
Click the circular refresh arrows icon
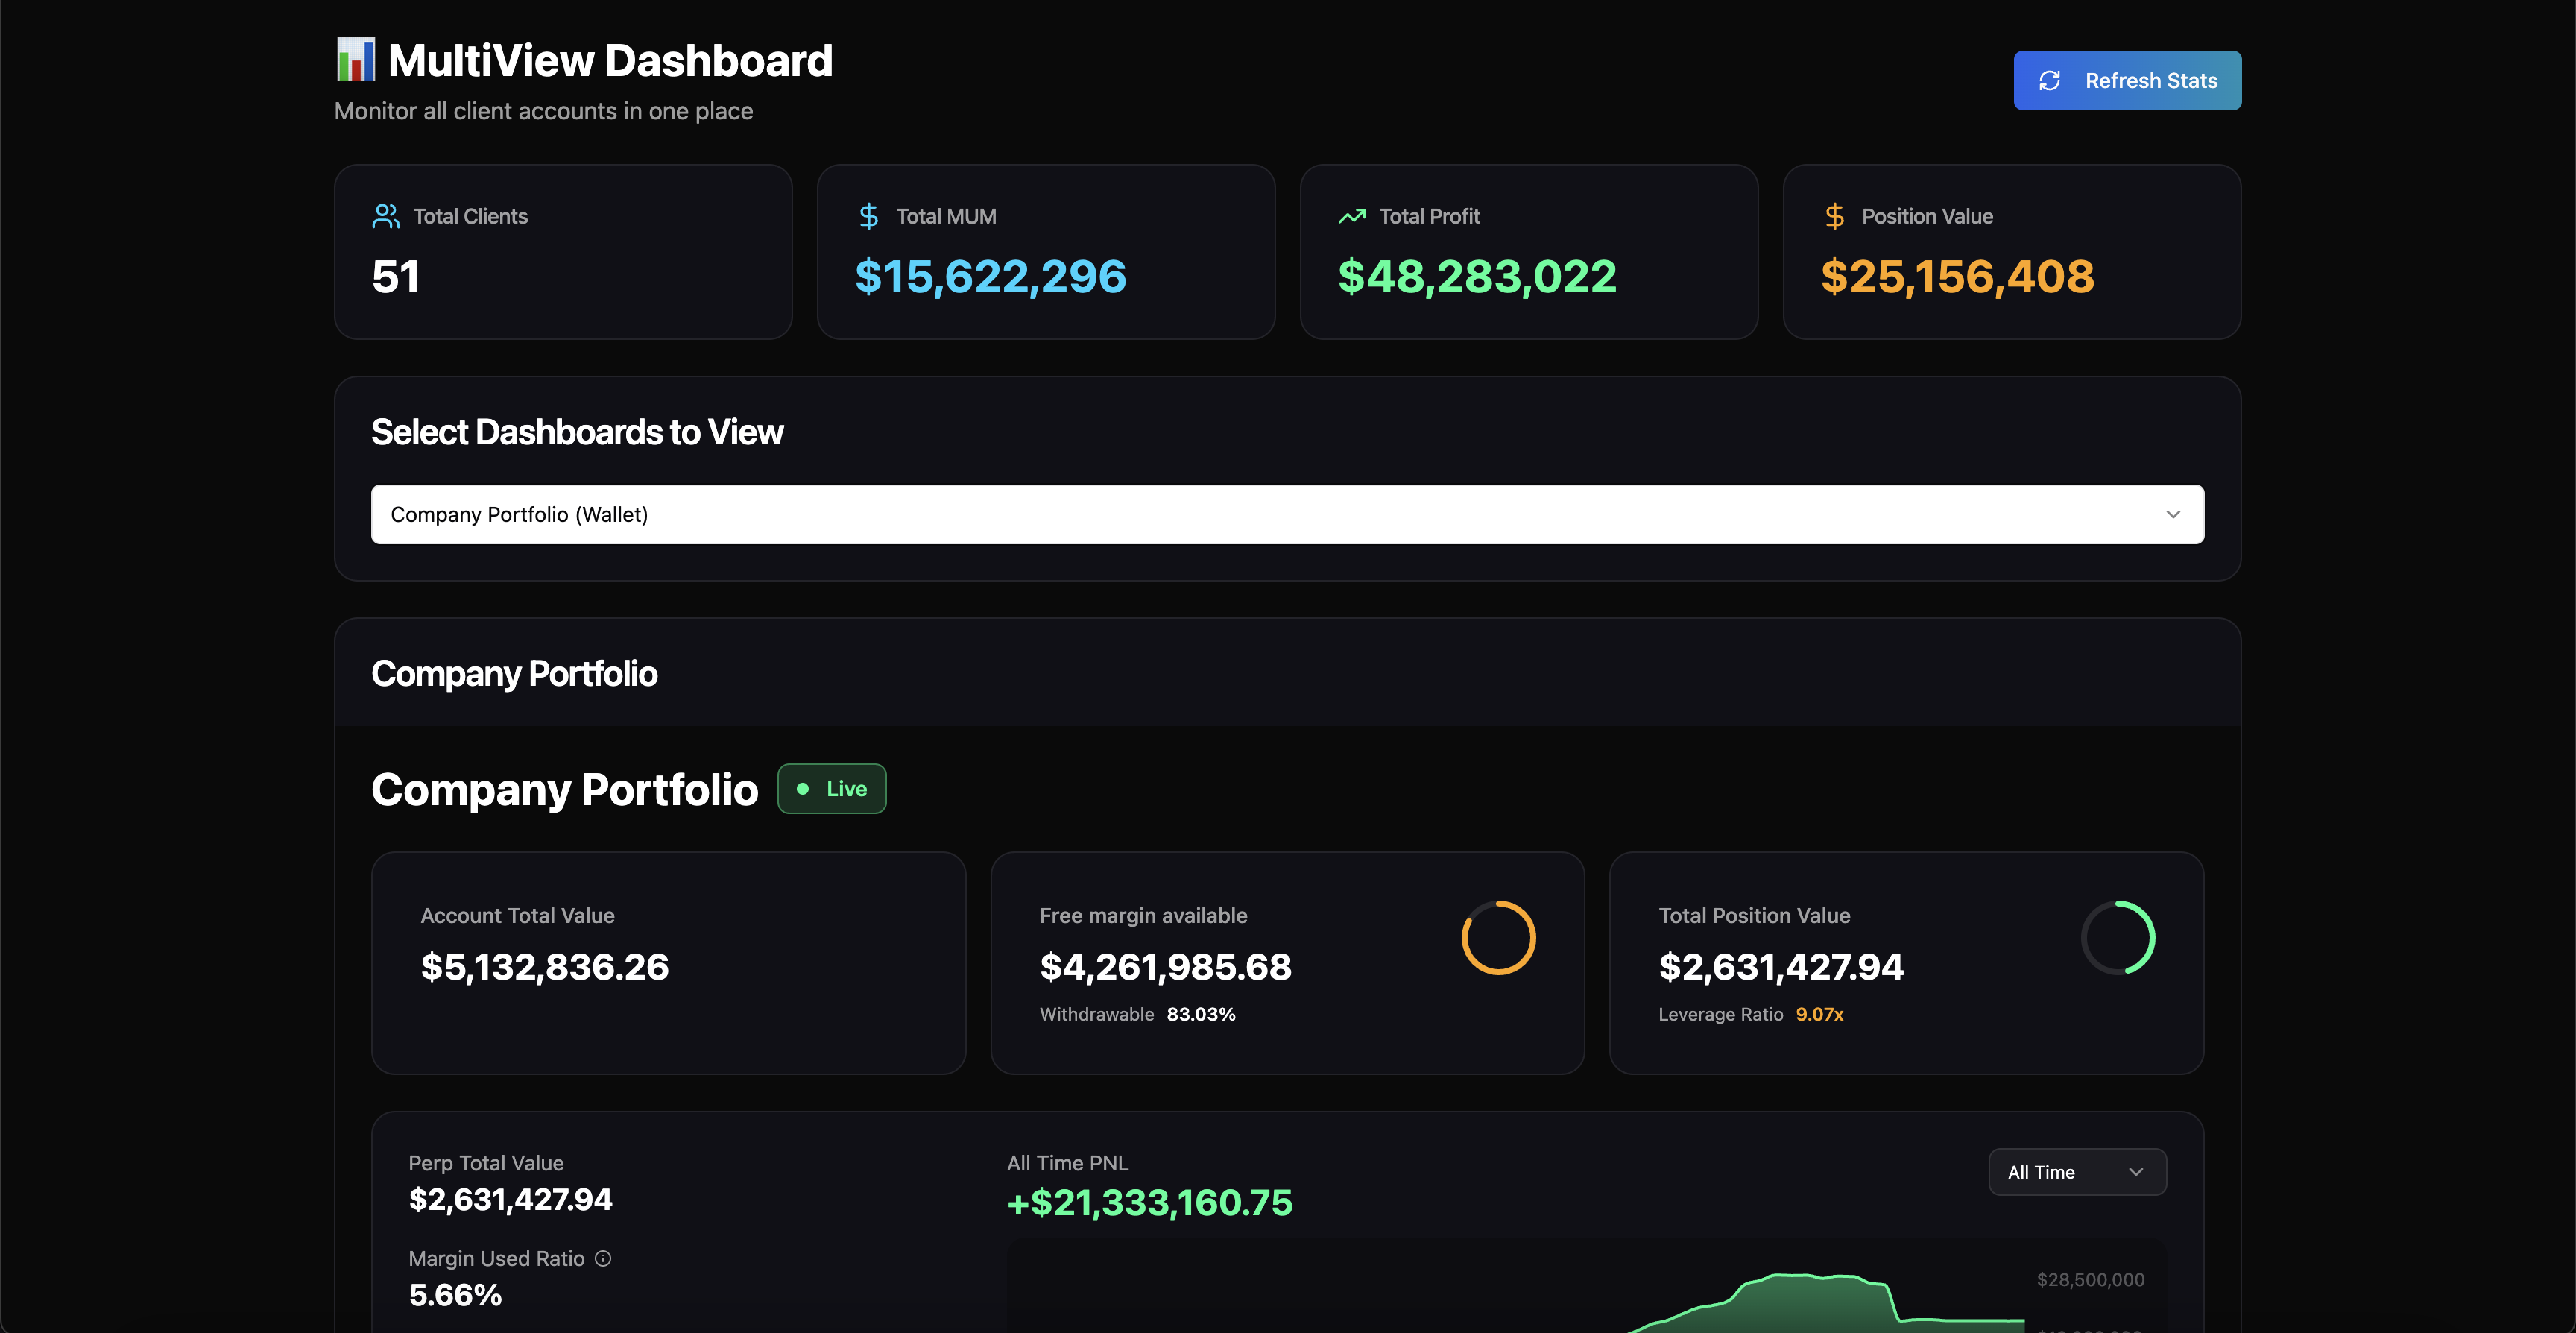coord(2049,80)
